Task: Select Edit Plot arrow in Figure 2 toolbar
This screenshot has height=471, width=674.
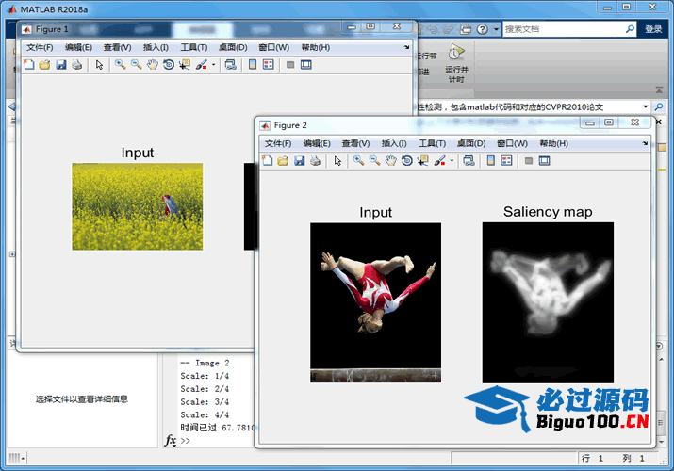Action: click(x=337, y=161)
